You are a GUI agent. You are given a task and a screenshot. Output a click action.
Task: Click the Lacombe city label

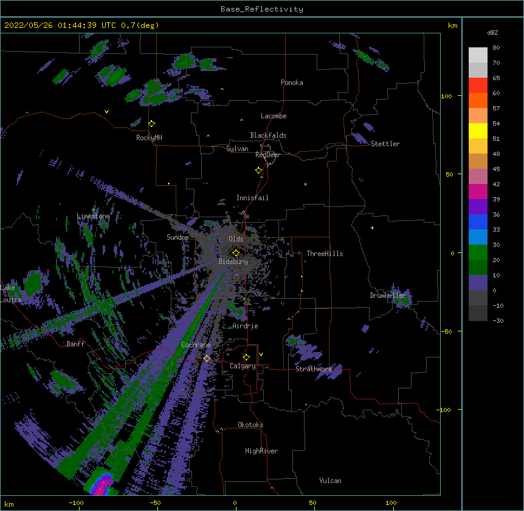point(274,116)
